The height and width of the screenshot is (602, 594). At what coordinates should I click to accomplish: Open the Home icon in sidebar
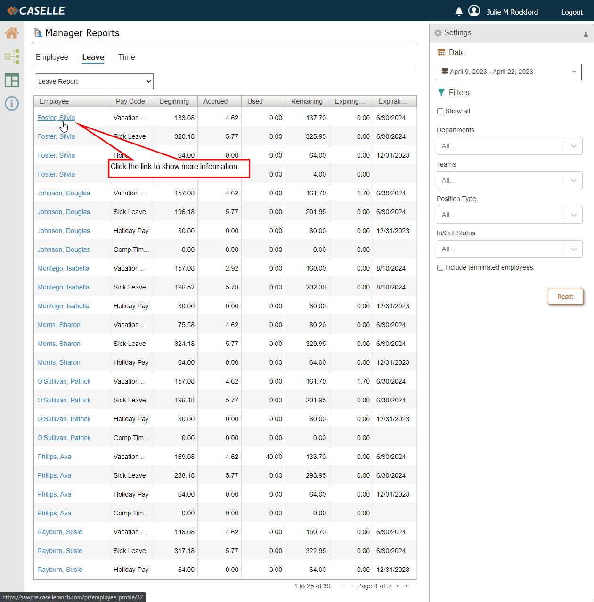(x=12, y=33)
